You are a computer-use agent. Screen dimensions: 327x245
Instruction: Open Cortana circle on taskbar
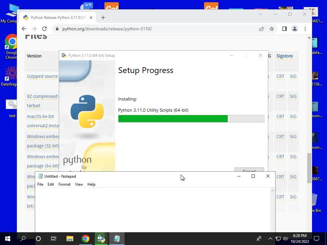[38, 239]
